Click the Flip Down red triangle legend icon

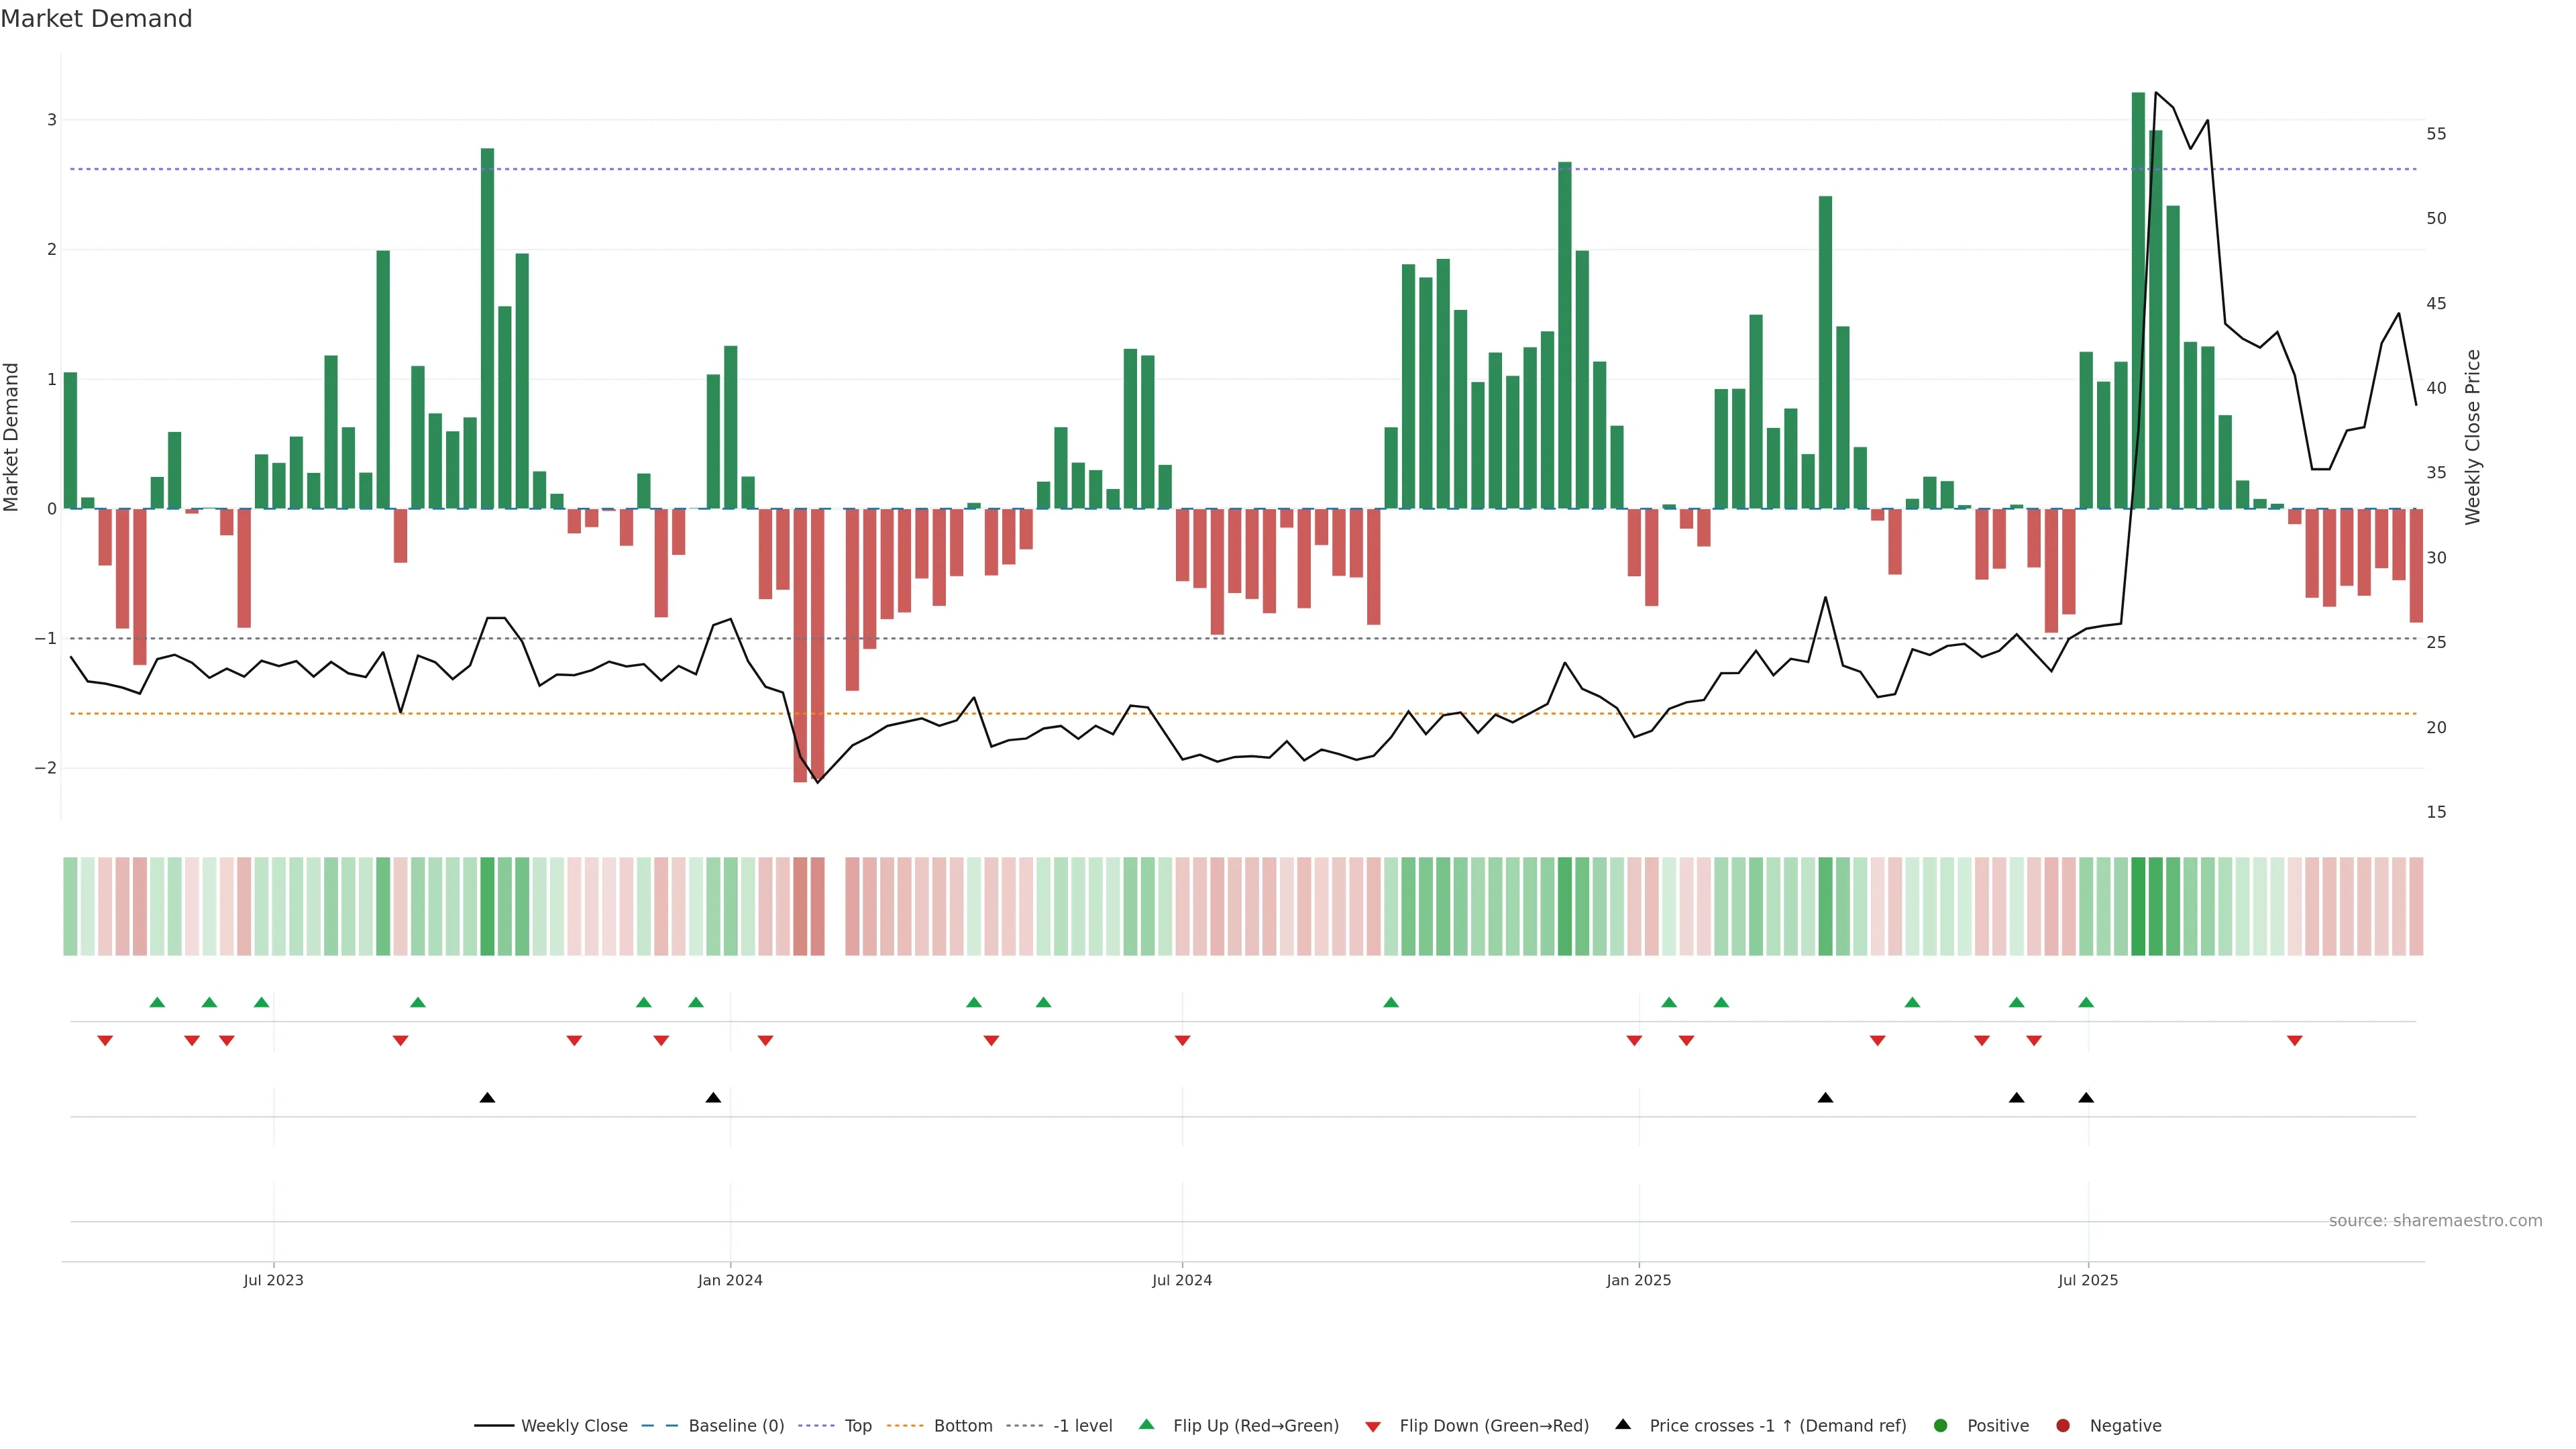point(1373,1427)
